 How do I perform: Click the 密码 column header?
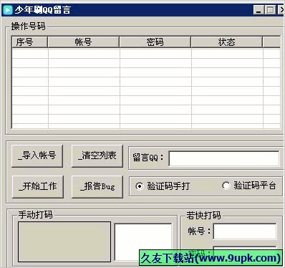tap(155, 42)
